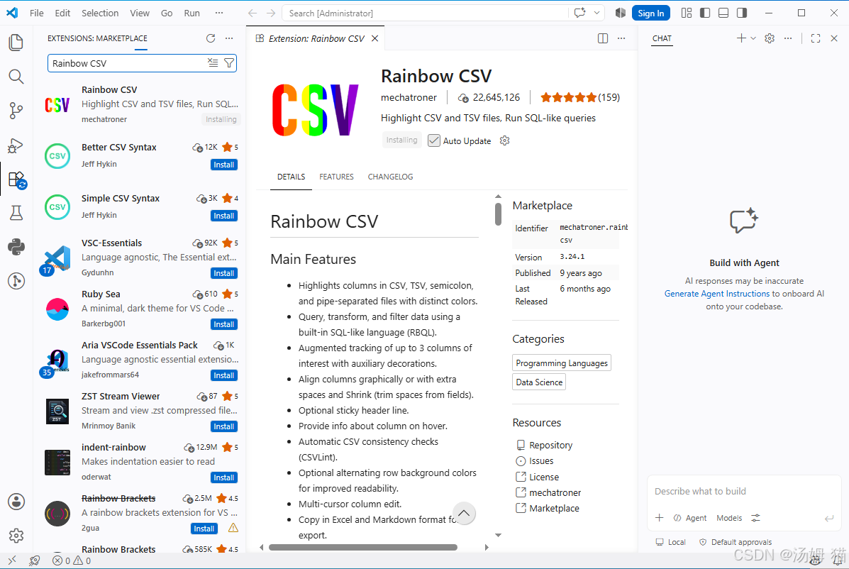Open Chat settings gear

770,38
